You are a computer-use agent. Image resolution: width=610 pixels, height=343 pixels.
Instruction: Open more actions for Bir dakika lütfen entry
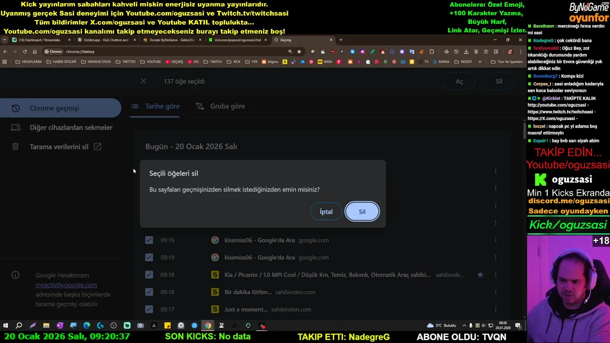pos(496,292)
